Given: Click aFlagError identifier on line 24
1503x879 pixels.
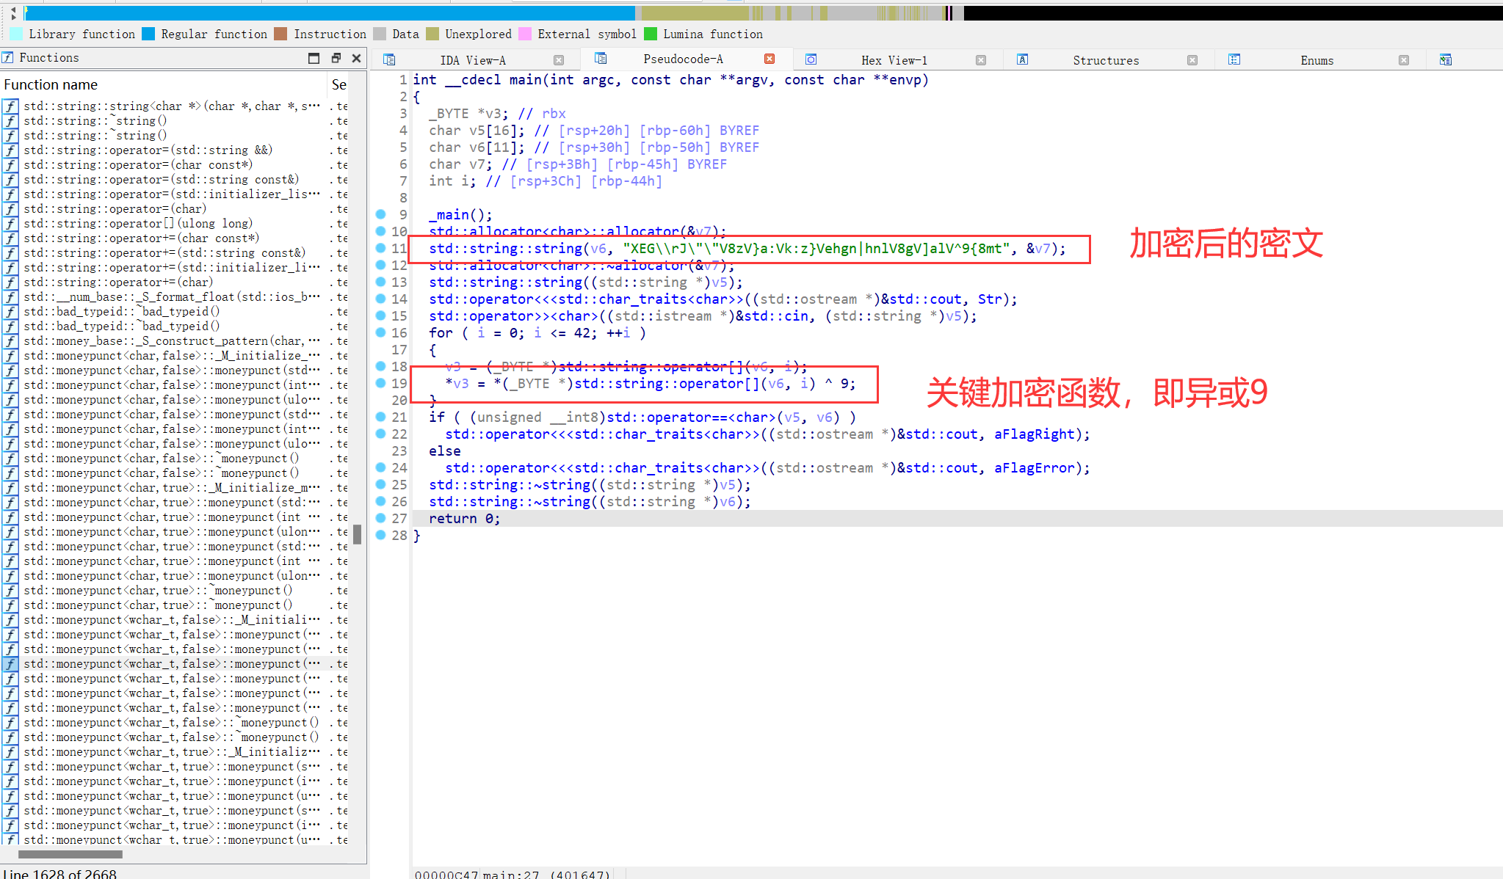Looking at the screenshot, I should coord(1034,468).
